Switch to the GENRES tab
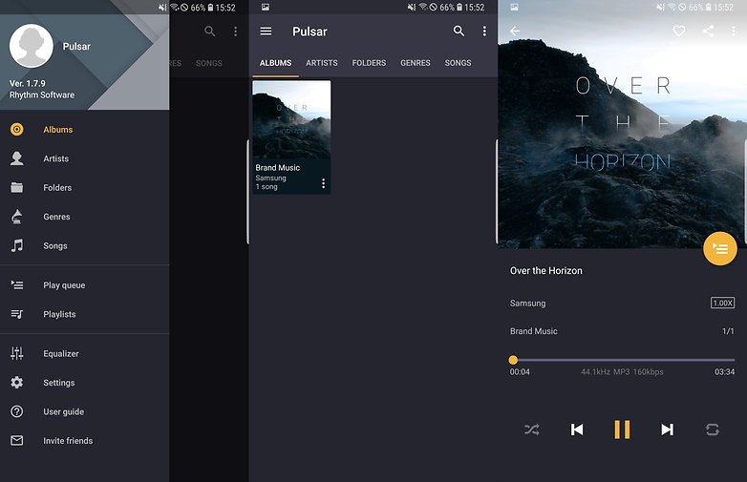 click(x=415, y=63)
